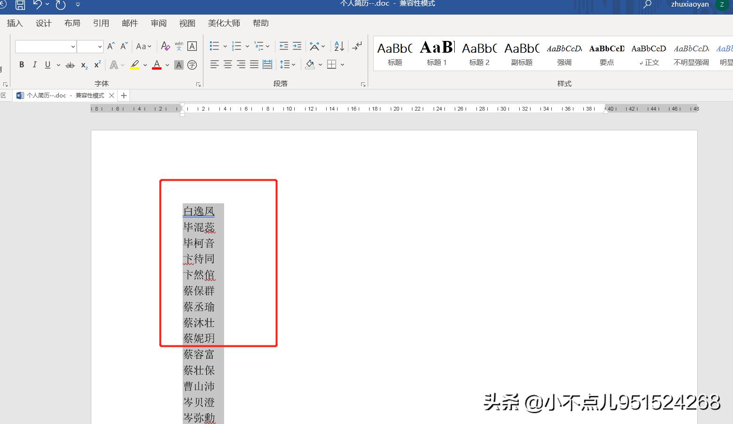Viewport: 733px width, 424px height.
Task: Click the sort ascending icon in paragraph group
Action: [339, 46]
